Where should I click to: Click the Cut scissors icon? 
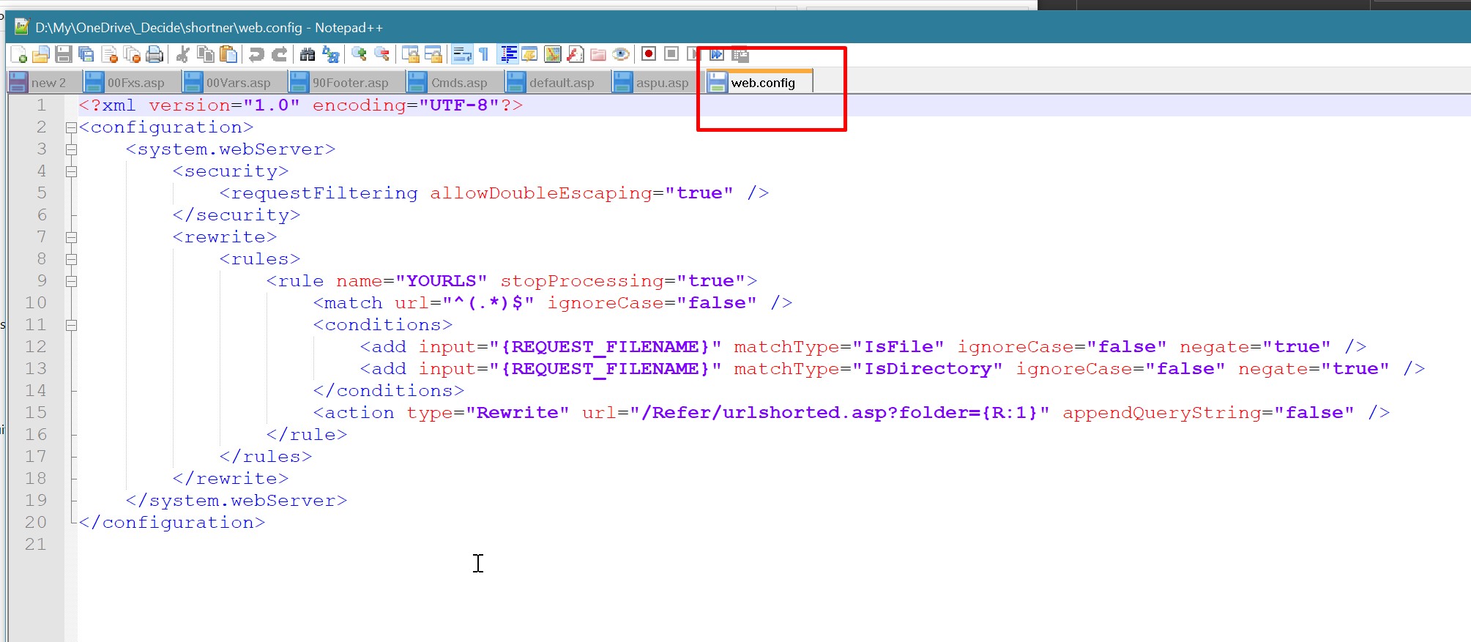183,54
